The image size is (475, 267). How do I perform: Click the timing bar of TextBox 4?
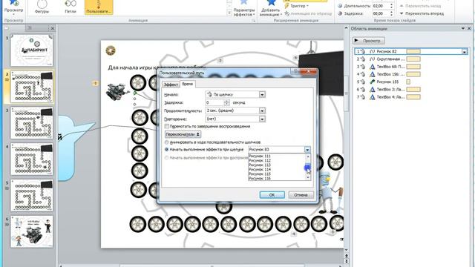point(413,97)
